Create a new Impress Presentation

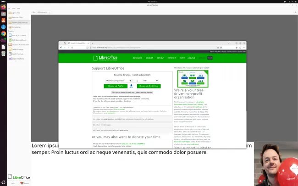tap(19, 44)
